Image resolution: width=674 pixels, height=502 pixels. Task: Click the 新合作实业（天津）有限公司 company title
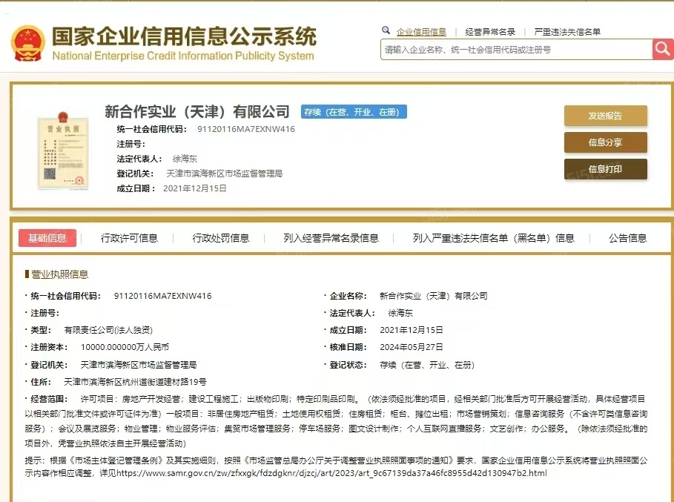pyautogui.click(x=197, y=112)
